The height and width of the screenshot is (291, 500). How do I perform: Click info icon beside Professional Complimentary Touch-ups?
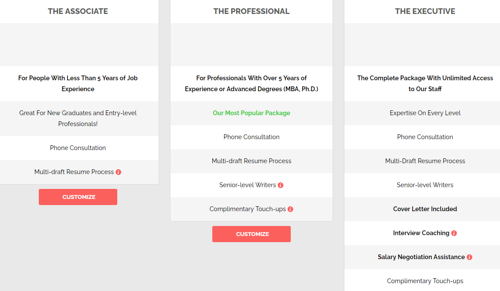(290, 209)
